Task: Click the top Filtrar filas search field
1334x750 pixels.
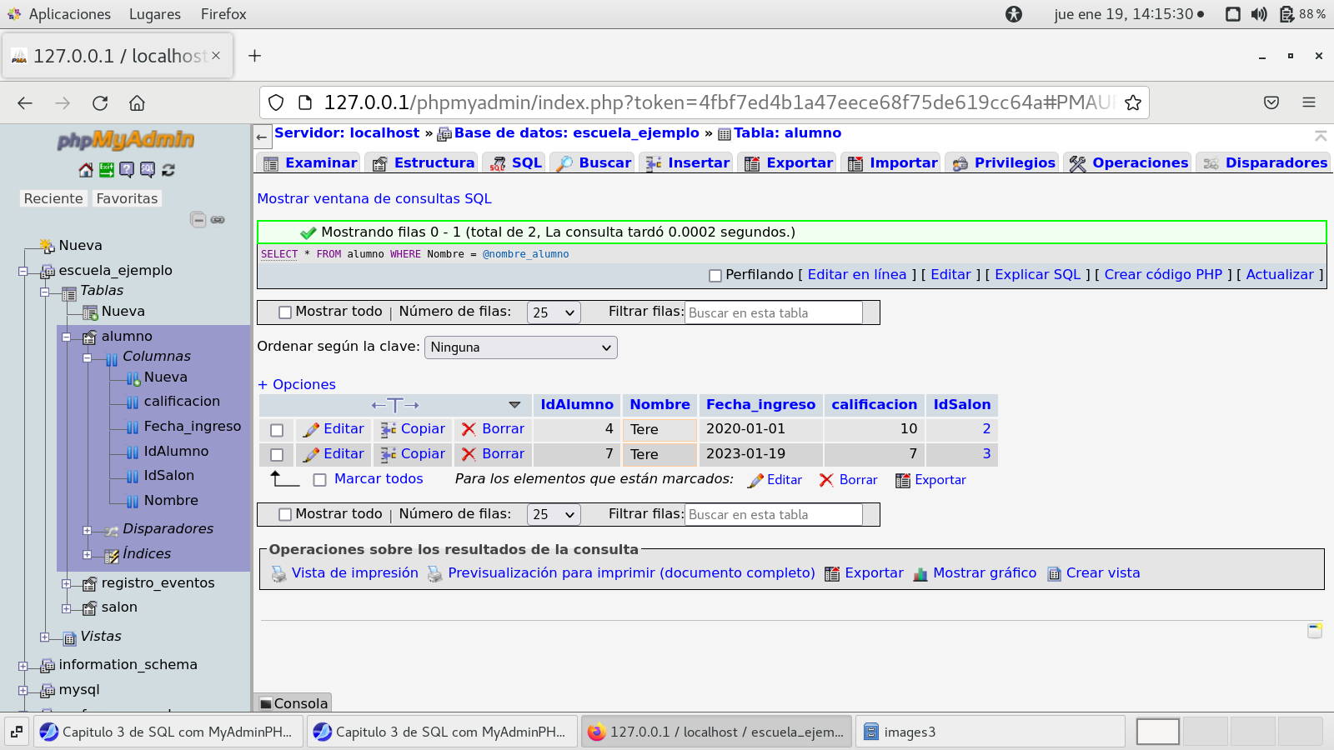Action: point(773,312)
